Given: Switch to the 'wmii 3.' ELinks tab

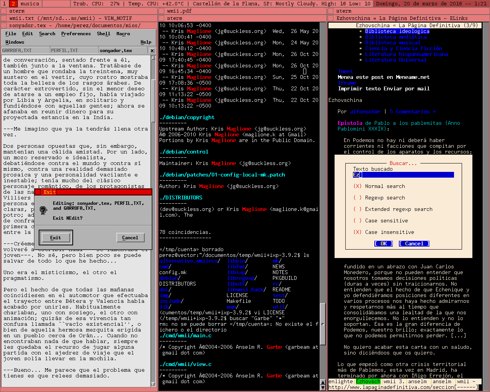Looking at the screenshot, I should (394, 381).
